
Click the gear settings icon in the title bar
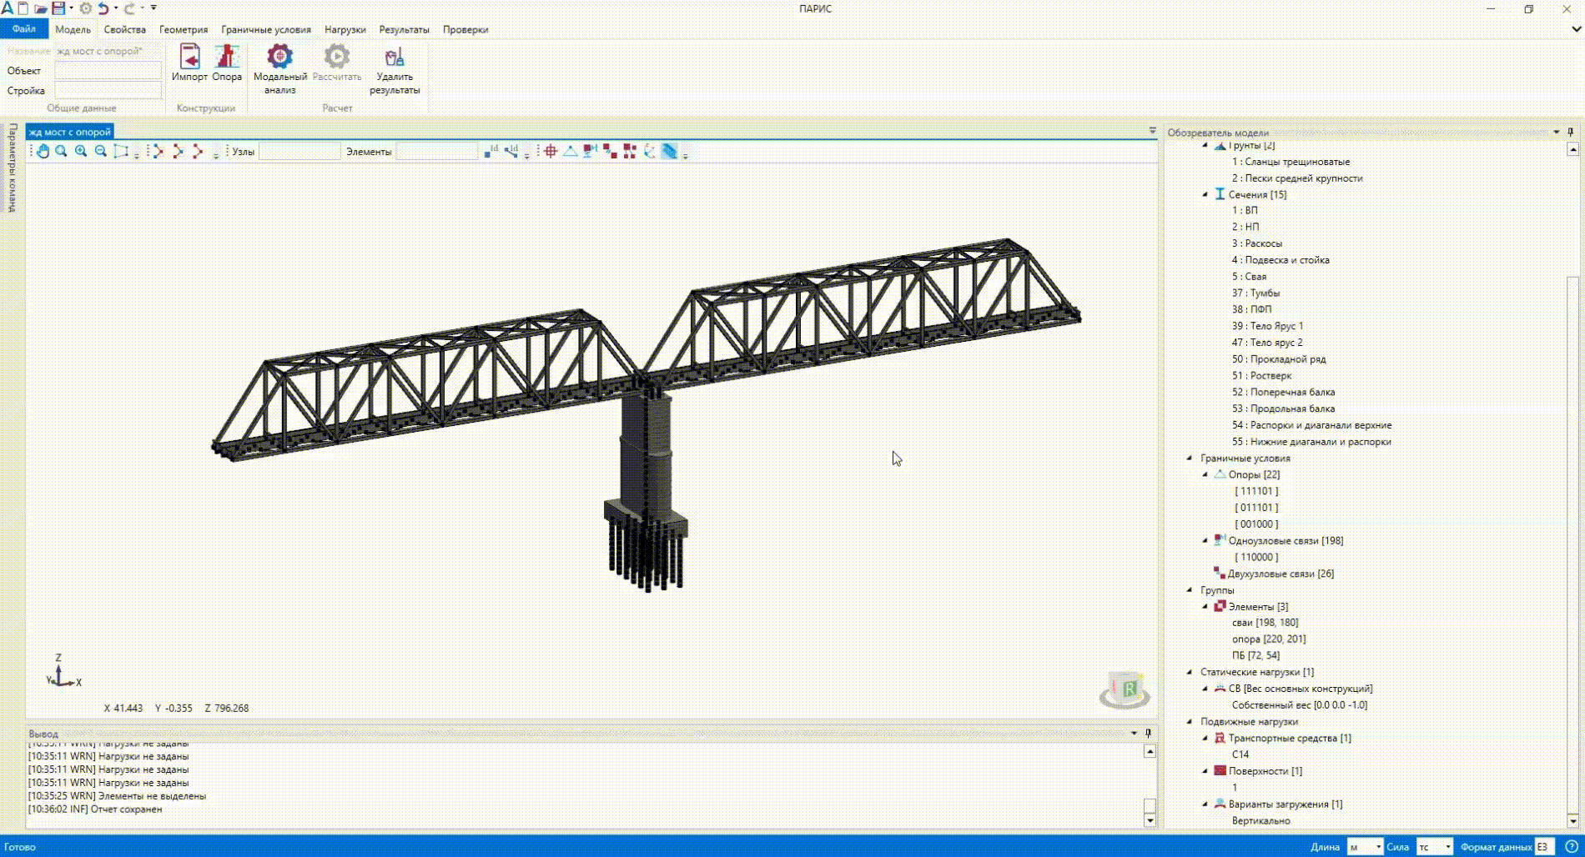point(86,8)
